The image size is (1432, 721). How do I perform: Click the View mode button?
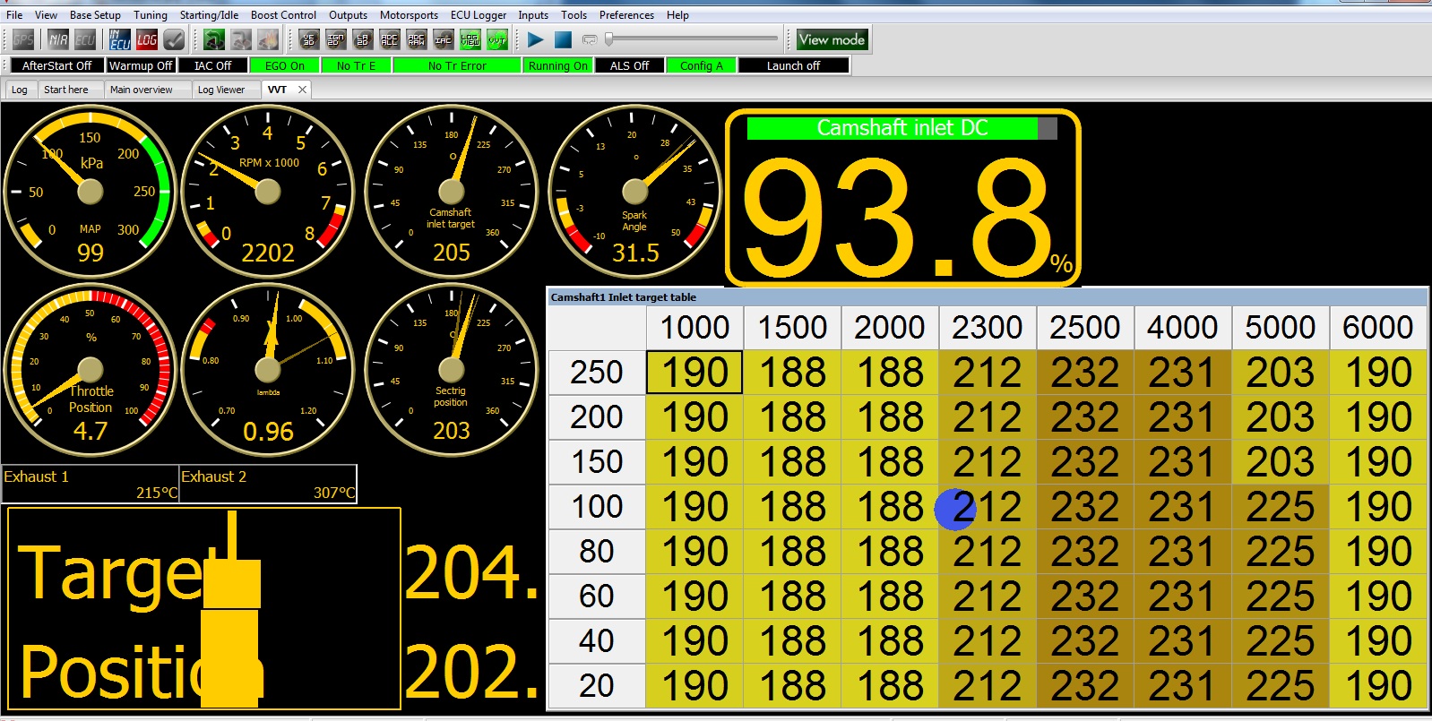tap(832, 39)
